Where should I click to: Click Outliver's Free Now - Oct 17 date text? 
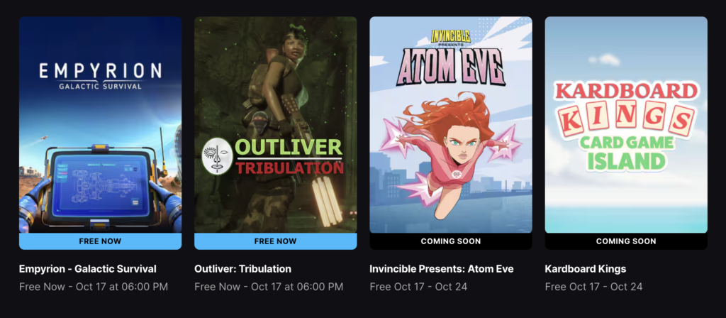click(x=269, y=287)
